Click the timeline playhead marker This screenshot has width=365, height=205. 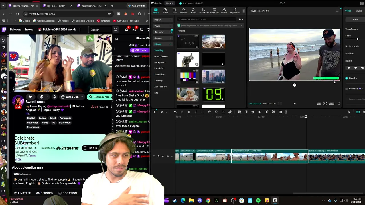coord(306,117)
